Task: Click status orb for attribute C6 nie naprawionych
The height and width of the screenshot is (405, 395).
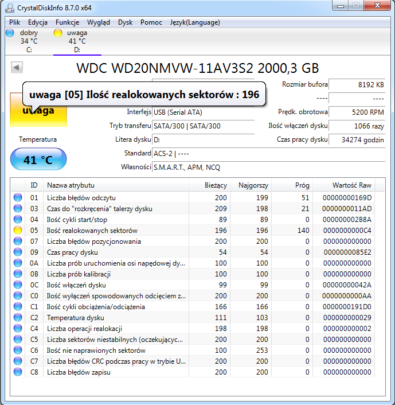Action: point(18,350)
